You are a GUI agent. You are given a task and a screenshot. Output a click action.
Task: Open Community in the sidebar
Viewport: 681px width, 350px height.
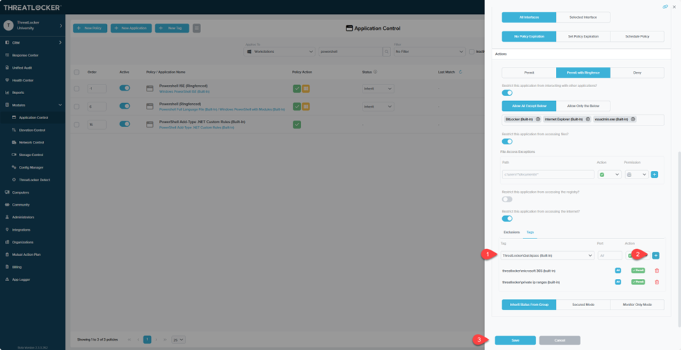(x=21, y=205)
